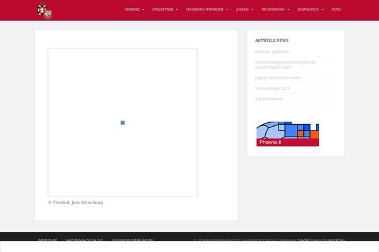Open the Impressum footer link
The image size is (379, 252).
pos(47,240)
